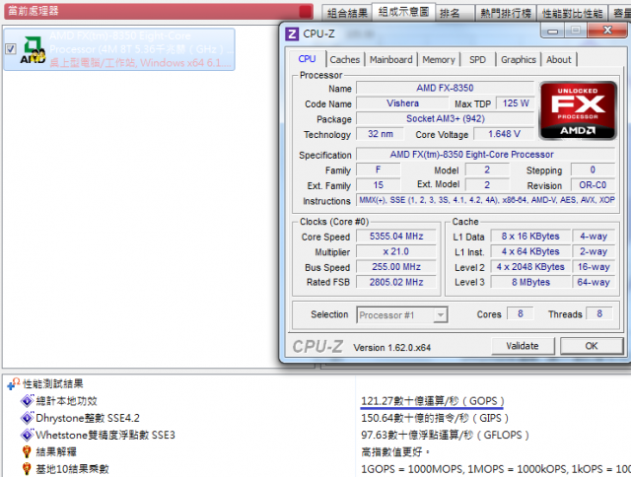Click the Ext. Family value 15
Image resolution: width=631 pixels, height=477 pixels.
pyautogui.click(x=379, y=185)
